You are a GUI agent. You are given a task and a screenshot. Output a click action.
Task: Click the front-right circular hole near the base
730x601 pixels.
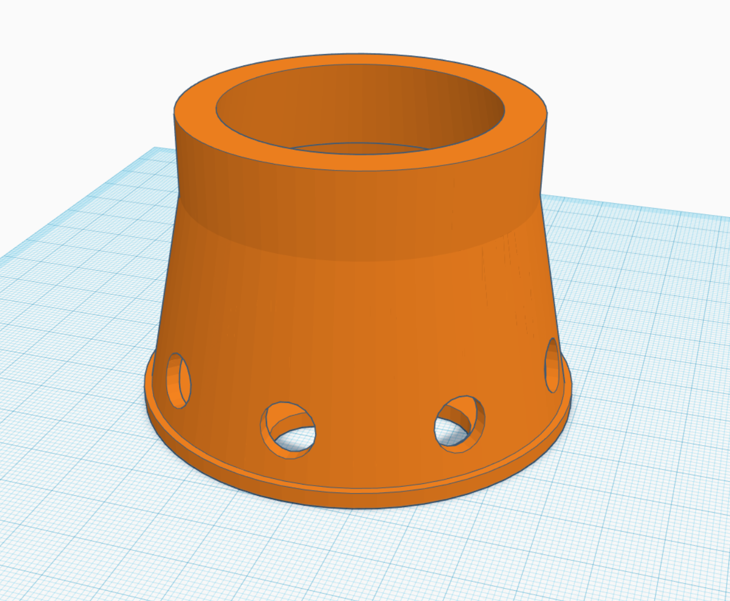click(x=460, y=423)
